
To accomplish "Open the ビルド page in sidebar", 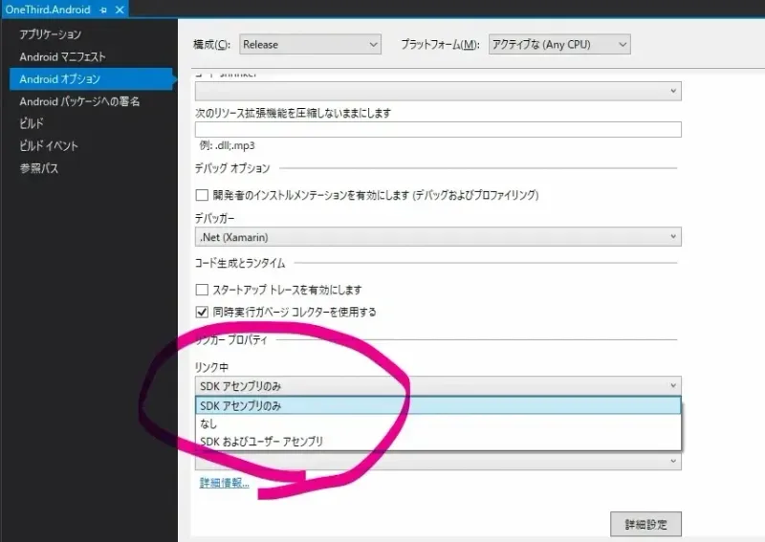I will click(32, 123).
